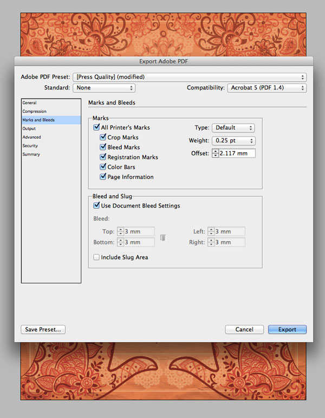Click the Export Adobe PDF title bar
This screenshot has height=418, width=325.
[x=164, y=61]
